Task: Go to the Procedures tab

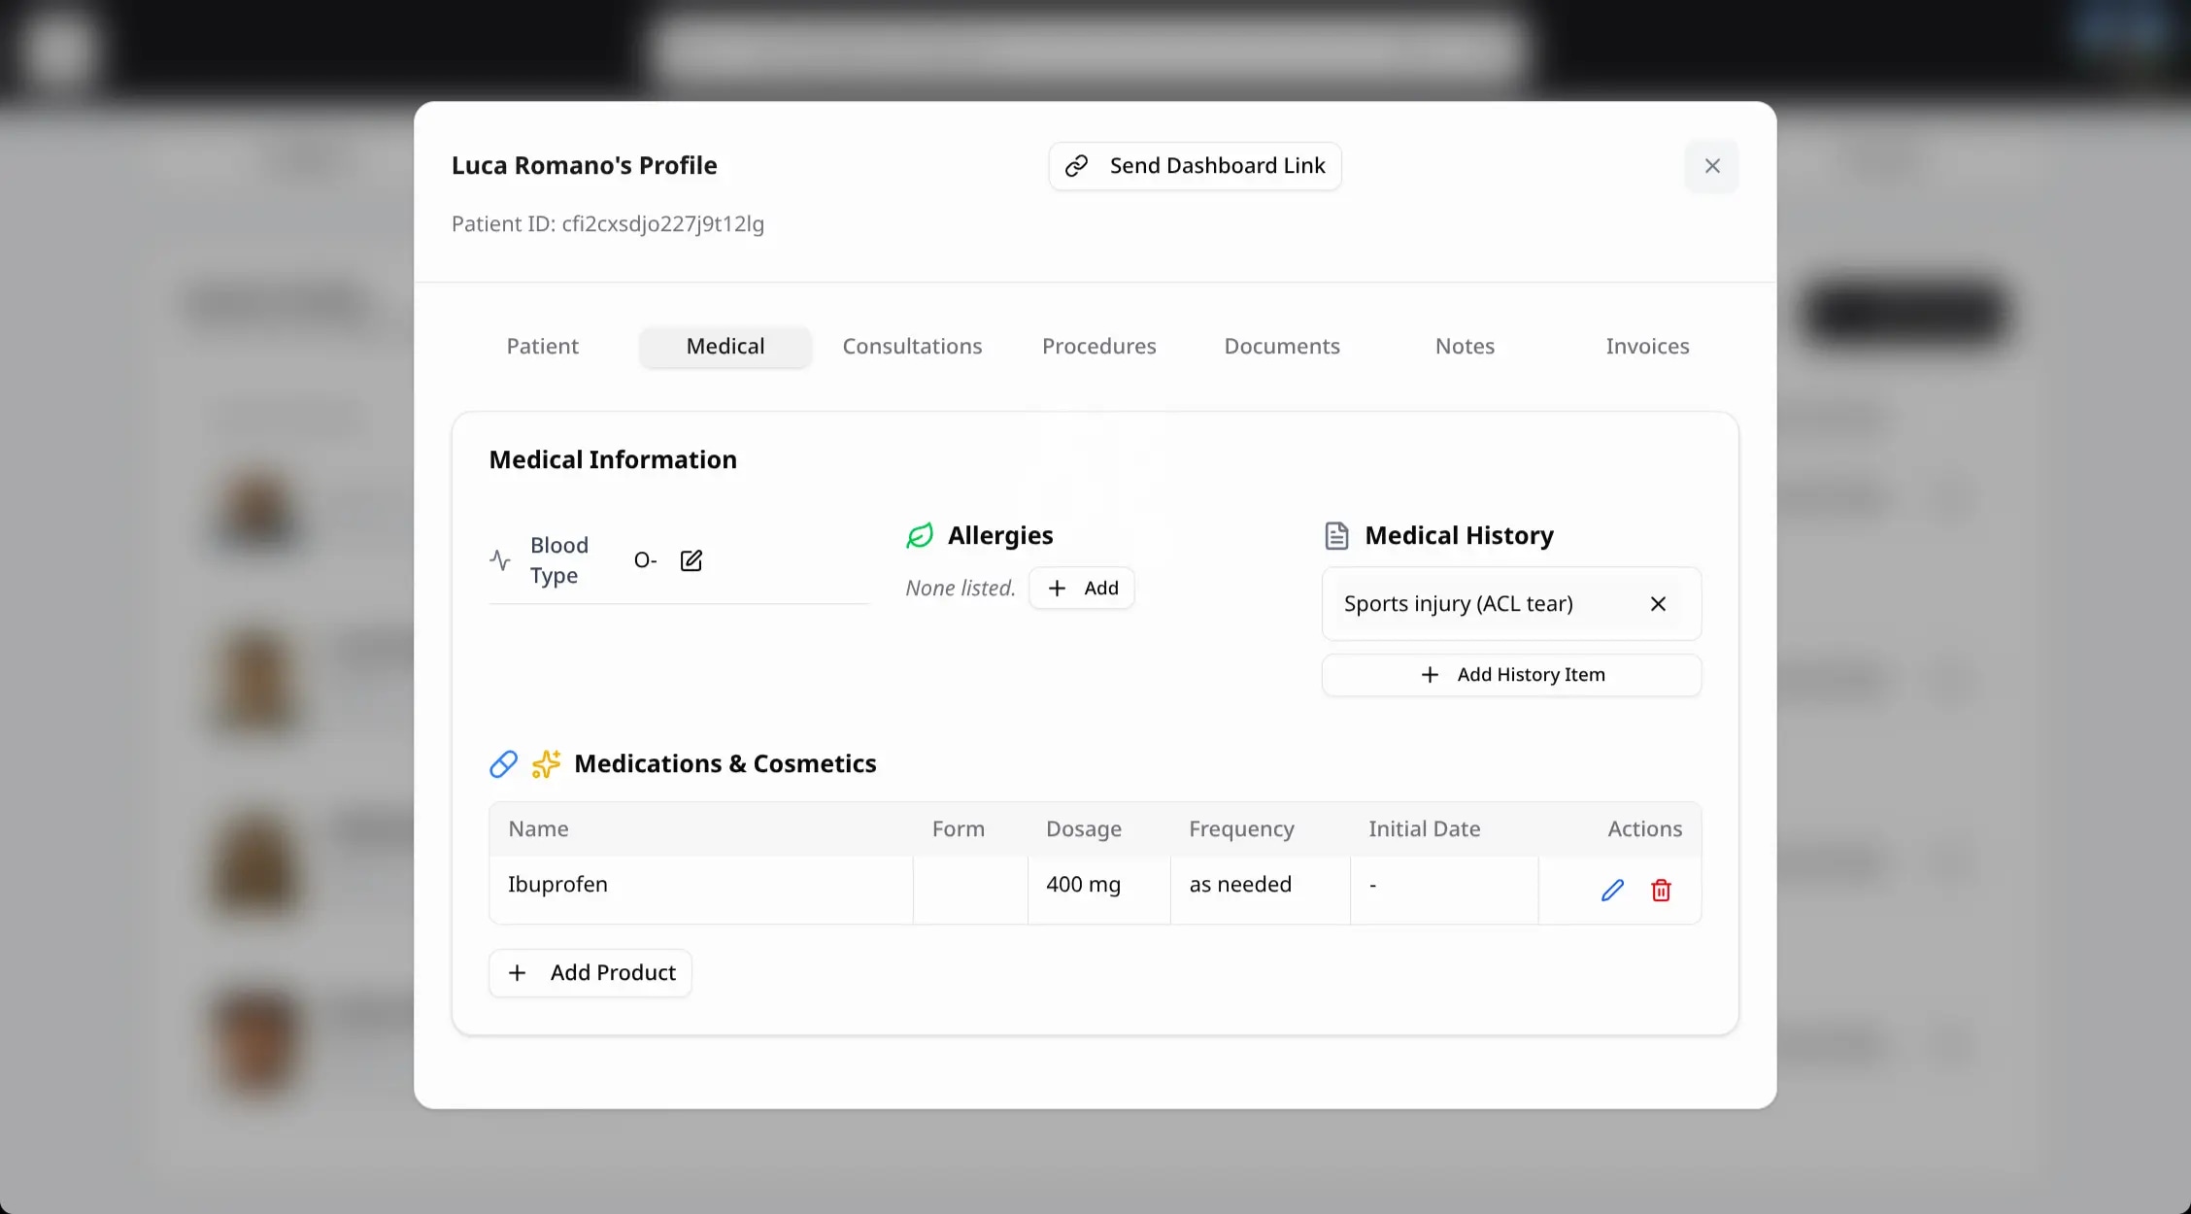Action: click(1098, 346)
